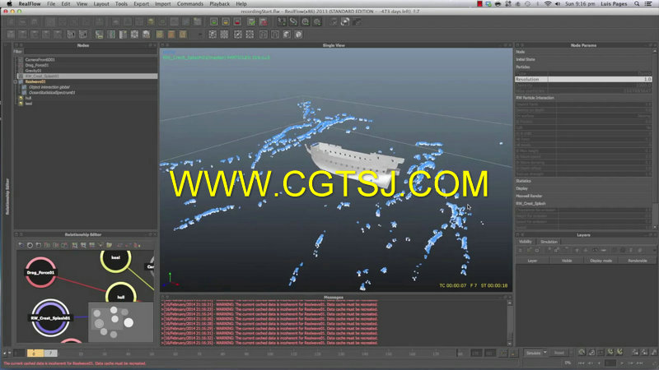Click the volume icon in menu bar
Viewport: 659px width, 370px height.
(x=558, y=4)
